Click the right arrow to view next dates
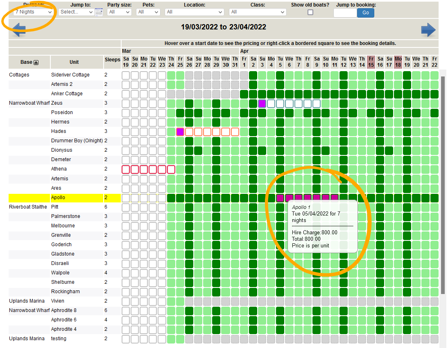This screenshot has width=448, height=348. (x=428, y=29)
